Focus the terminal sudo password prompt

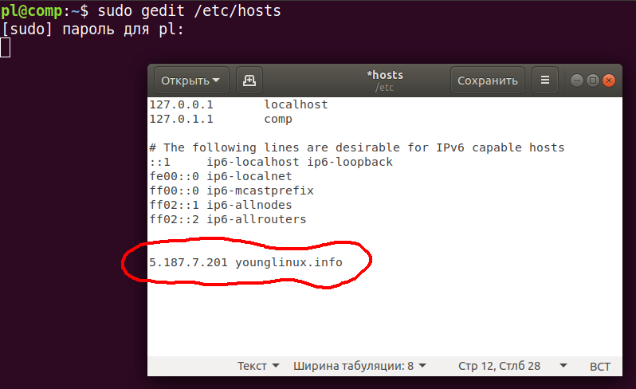pyautogui.click(x=6, y=48)
